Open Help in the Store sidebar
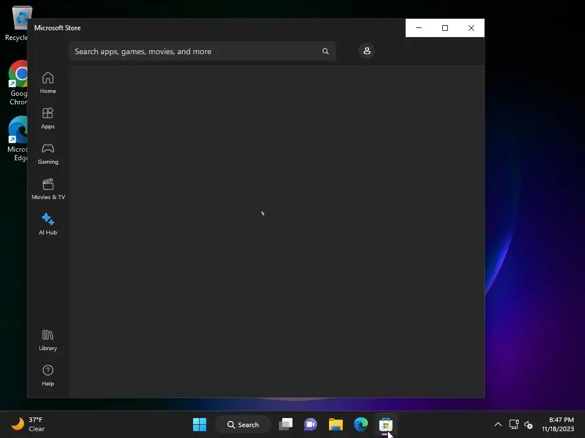Viewport: 585px width, 438px height. 48,375
